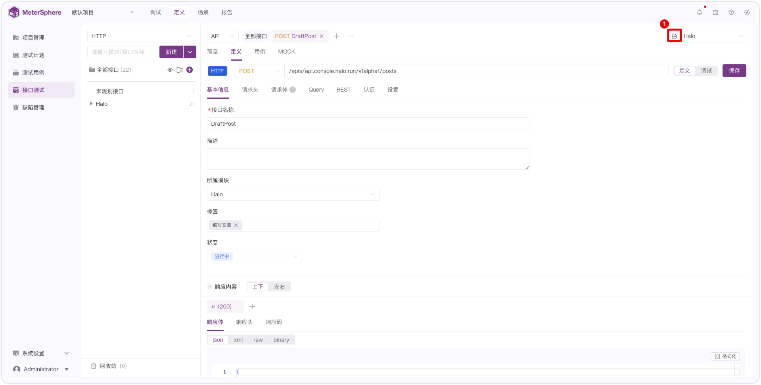The width and height of the screenshot is (761, 385).
Task: Open the 回收站 recycle bin
Action: click(109, 366)
